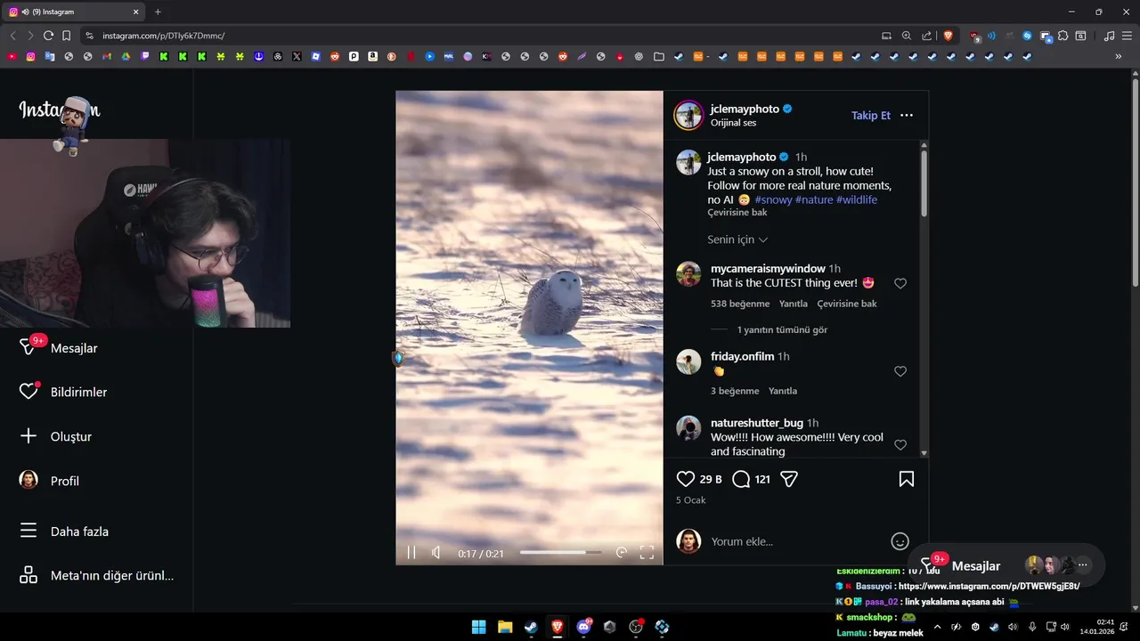Viewport: 1140px width, 641px height.
Task: Open the Instagram bookmark in the bookmarks bar
Action: [30, 56]
